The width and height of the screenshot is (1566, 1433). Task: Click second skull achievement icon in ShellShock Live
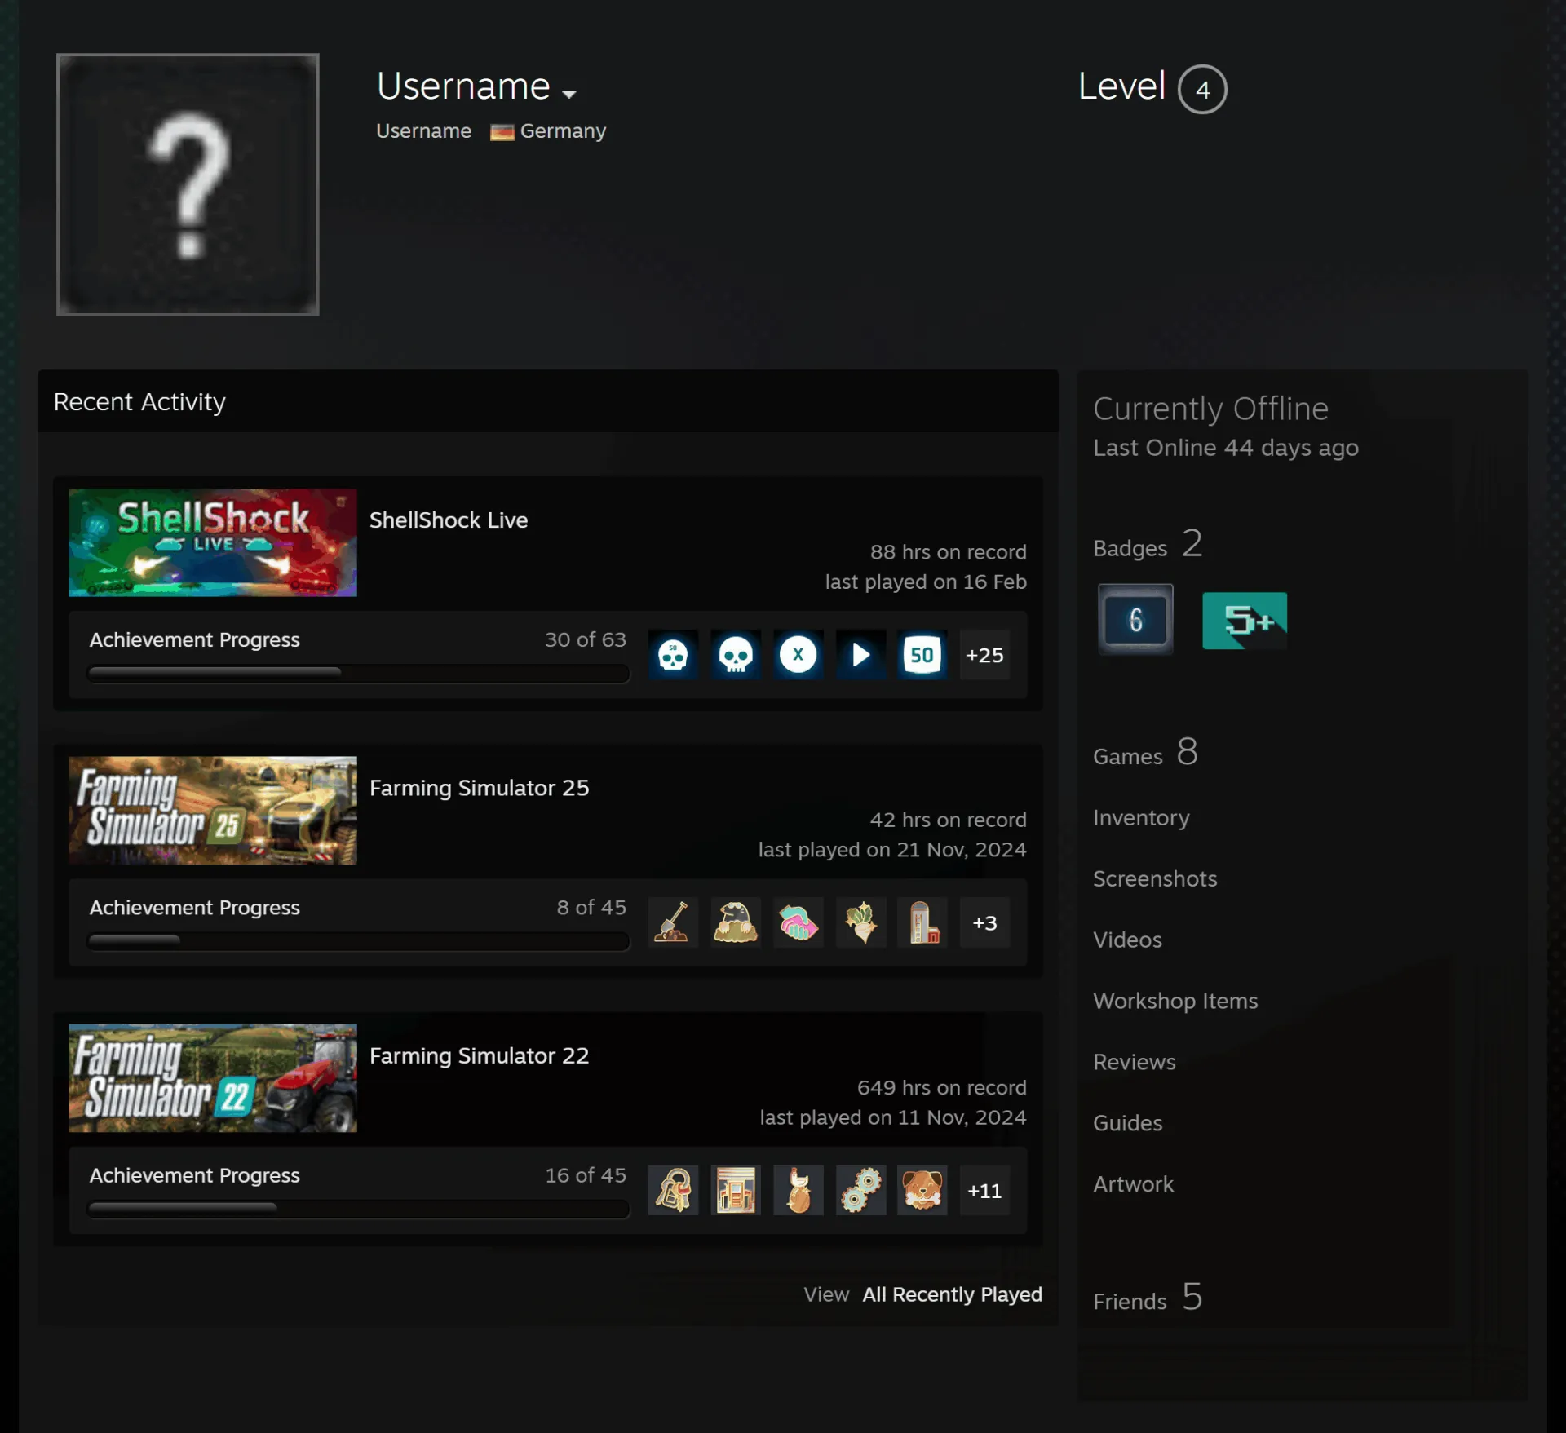click(x=736, y=655)
